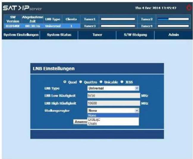This screenshot has height=159, width=193.
Task: Click the LNB Low Häufigkeit input field
Action: pyautogui.click(x=114, y=96)
